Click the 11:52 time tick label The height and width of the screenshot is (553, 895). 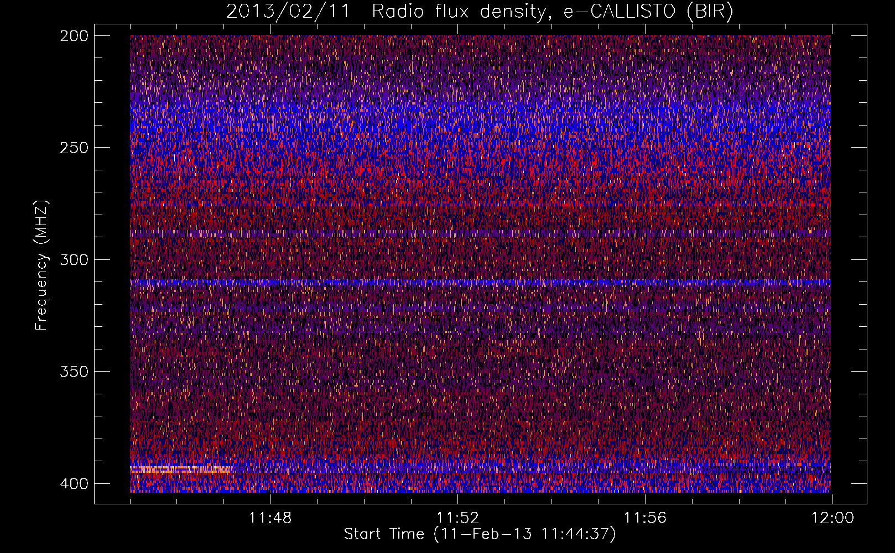457,518
